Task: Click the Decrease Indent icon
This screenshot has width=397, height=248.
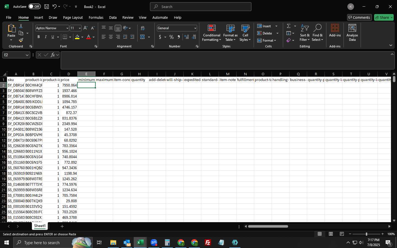Action: [125, 37]
